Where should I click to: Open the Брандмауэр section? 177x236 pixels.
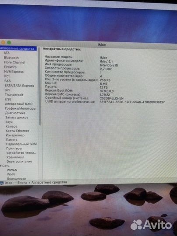pyautogui.click(x=17, y=178)
